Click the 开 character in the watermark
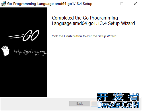142x111 pixels. pyautogui.click(x=102, y=97)
